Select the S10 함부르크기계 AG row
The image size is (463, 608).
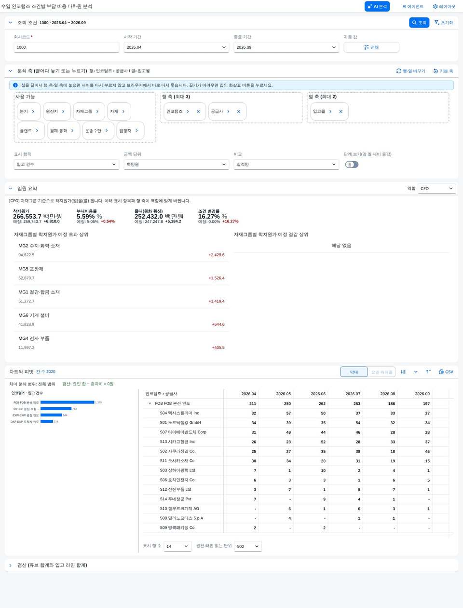pos(298,509)
